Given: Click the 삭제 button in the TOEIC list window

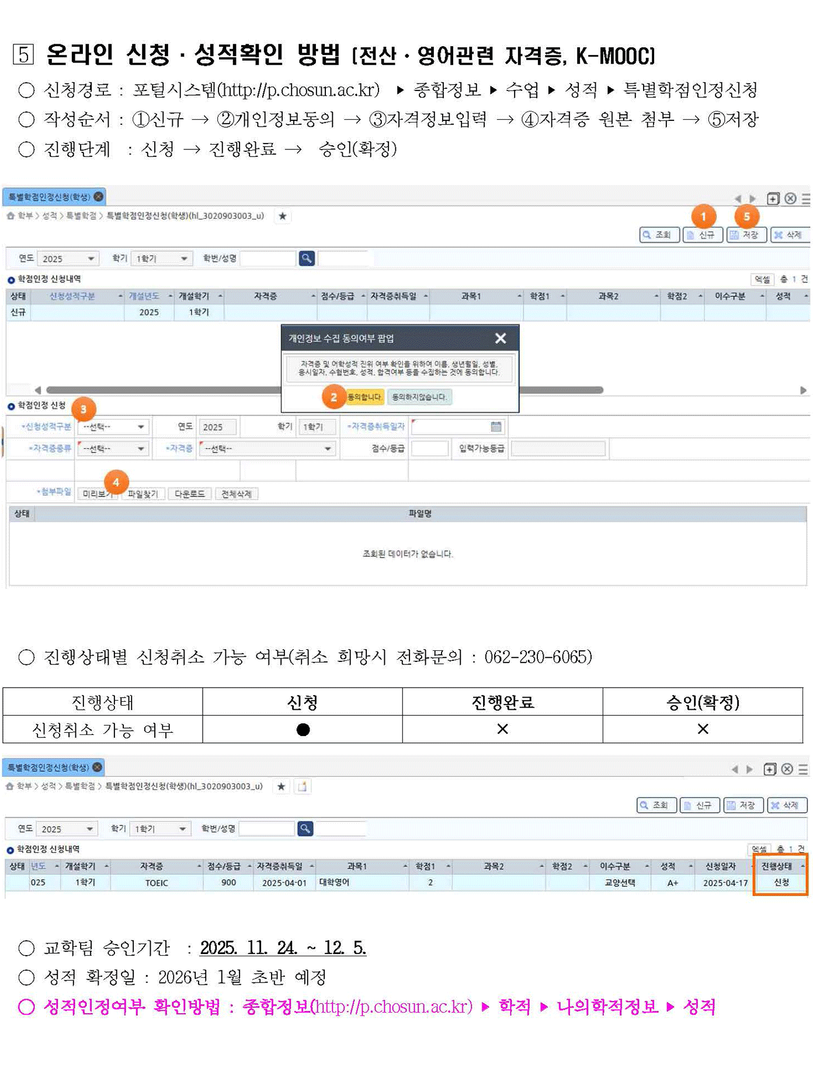Looking at the screenshot, I should [x=786, y=805].
